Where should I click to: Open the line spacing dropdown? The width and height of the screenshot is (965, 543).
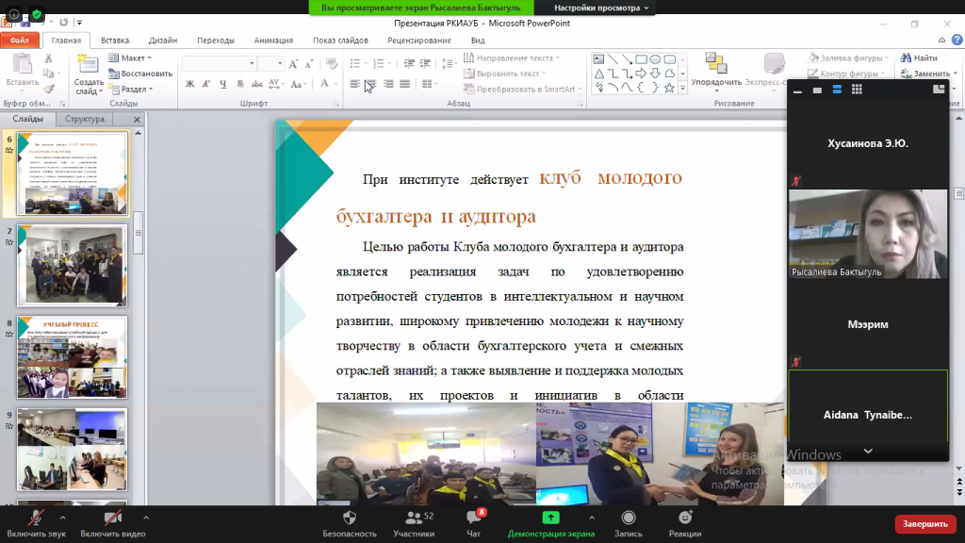450,63
